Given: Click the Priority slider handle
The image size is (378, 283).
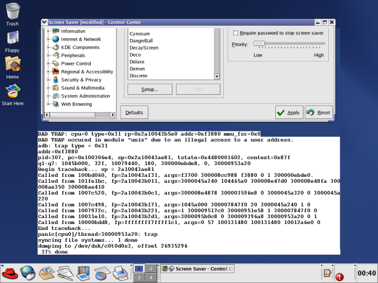Looking at the screenshot, I should pos(259,44).
